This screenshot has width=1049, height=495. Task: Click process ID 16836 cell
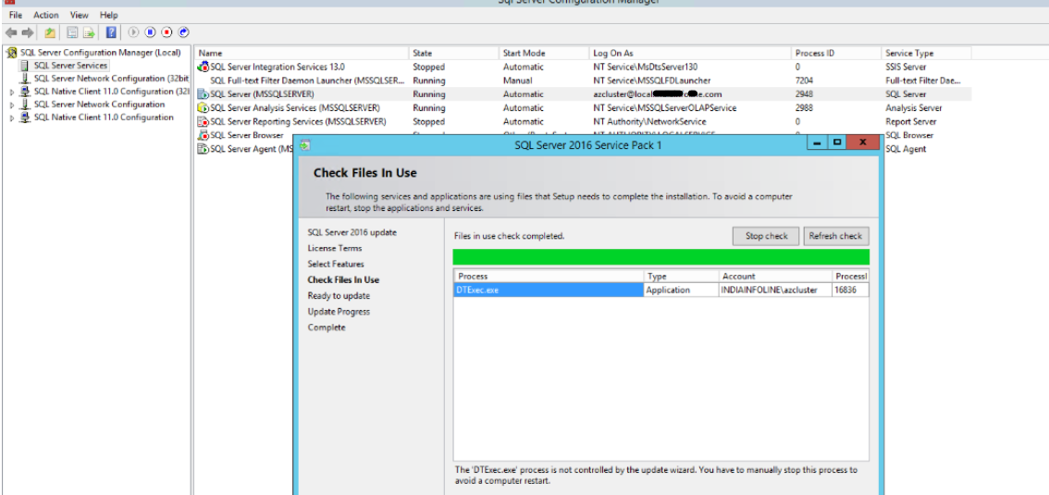click(850, 291)
